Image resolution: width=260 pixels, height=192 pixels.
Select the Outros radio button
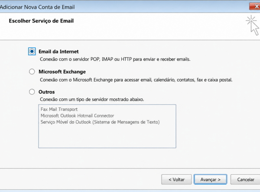click(32, 92)
